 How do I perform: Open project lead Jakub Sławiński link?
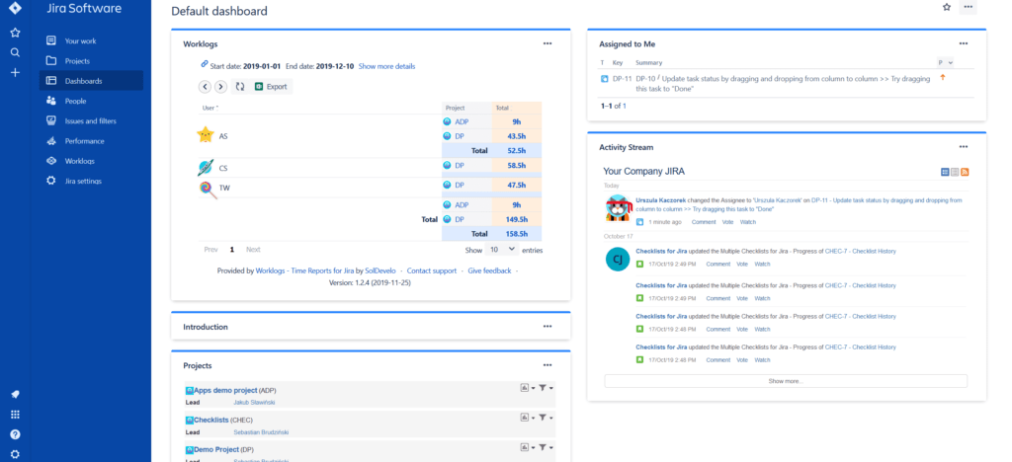click(254, 402)
